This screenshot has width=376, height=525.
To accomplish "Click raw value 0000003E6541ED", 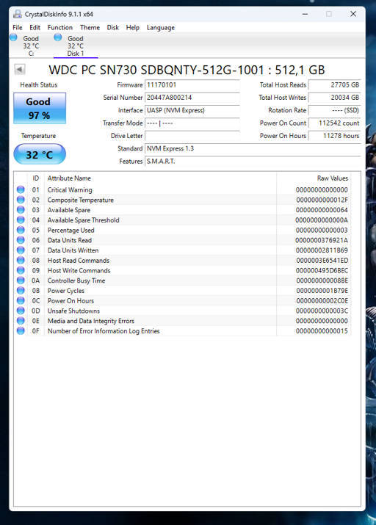I will pyautogui.click(x=322, y=261).
